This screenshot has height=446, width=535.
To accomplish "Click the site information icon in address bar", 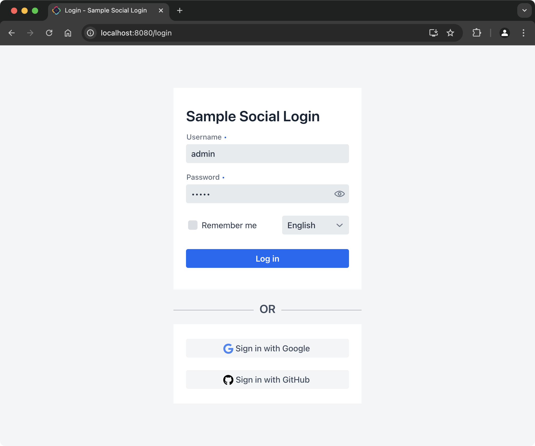I will click(90, 33).
